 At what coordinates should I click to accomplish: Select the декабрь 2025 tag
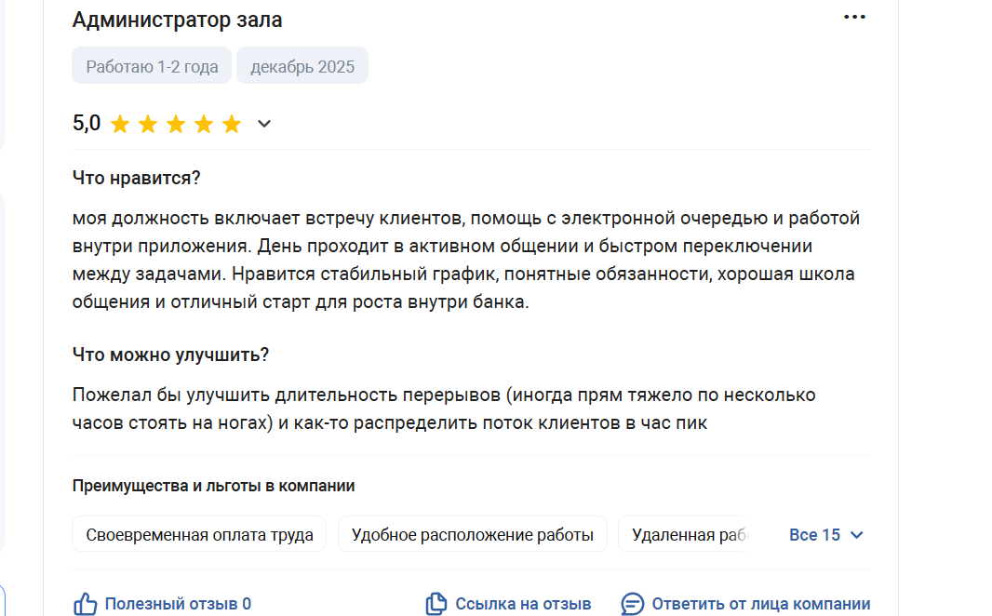(x=302, y=66)
